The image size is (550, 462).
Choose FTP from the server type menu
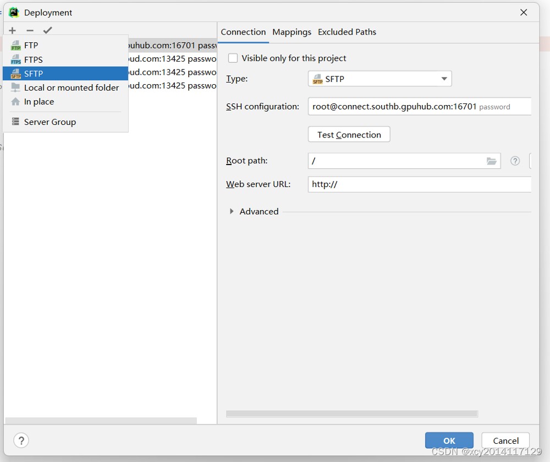click(x=65, y=45)
